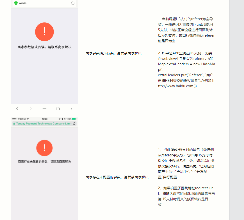Screen dimensions: 244x220
Task: Click the weixin address bar label
Action: point(23,3)
